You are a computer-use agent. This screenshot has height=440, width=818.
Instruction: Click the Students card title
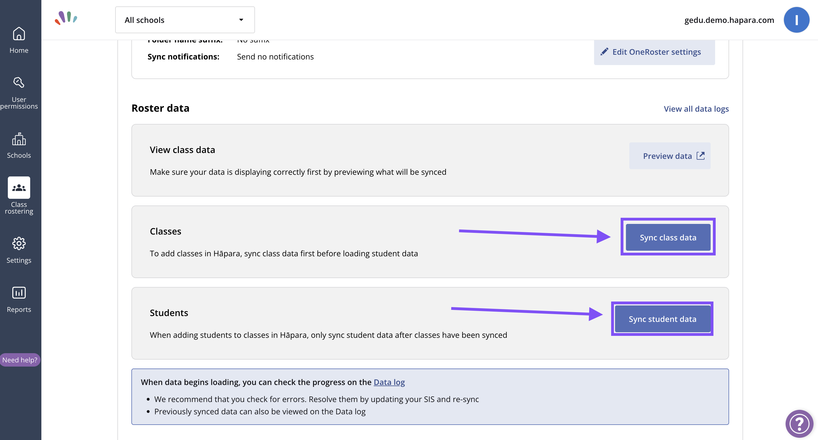169,313
